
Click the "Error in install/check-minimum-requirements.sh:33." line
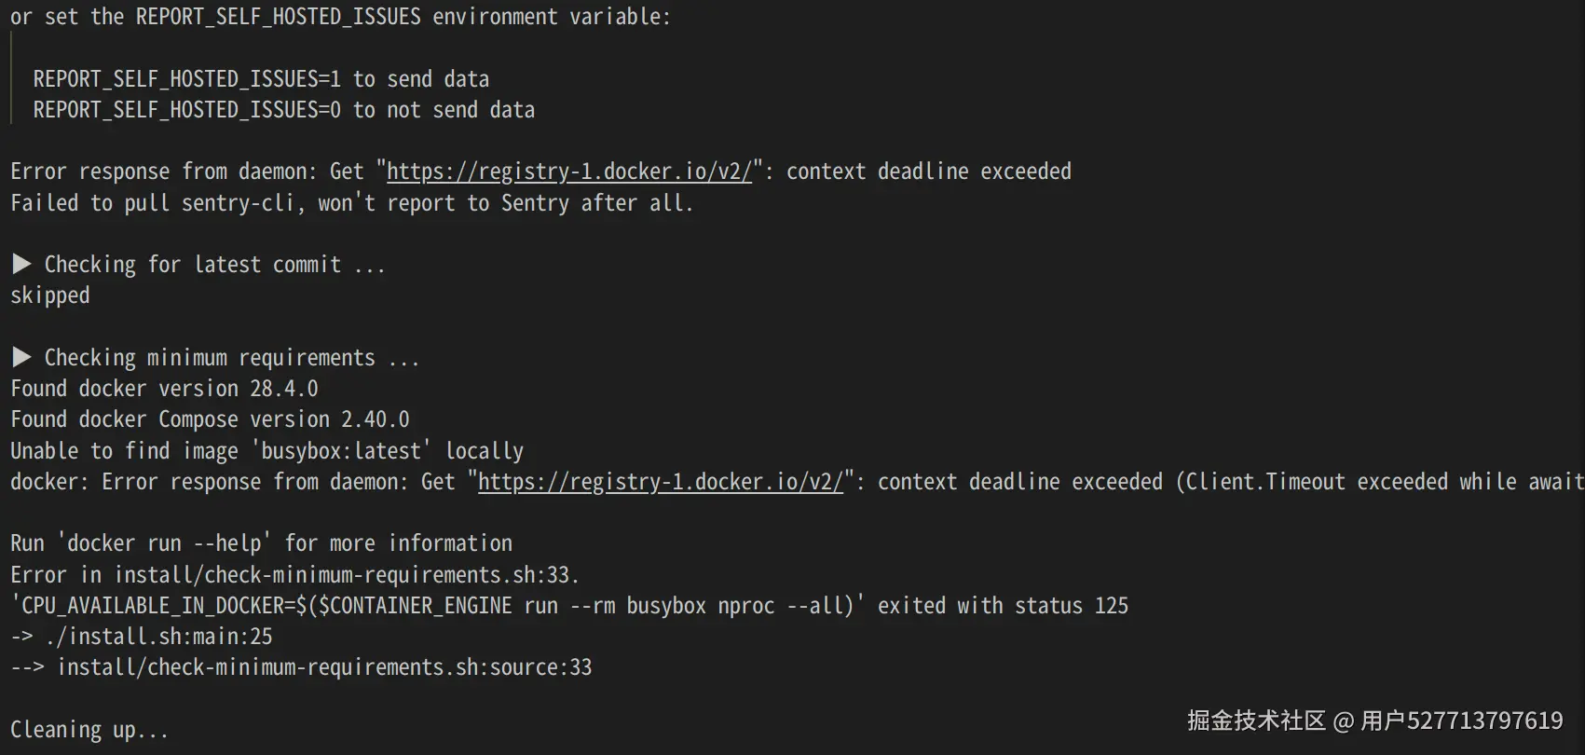pyautogui.click(x=294, y=575)
